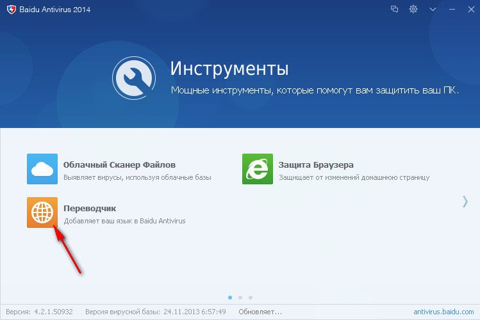
Task: Open the antivirus.baidu.com link
Action: click(x=443, y=312)
